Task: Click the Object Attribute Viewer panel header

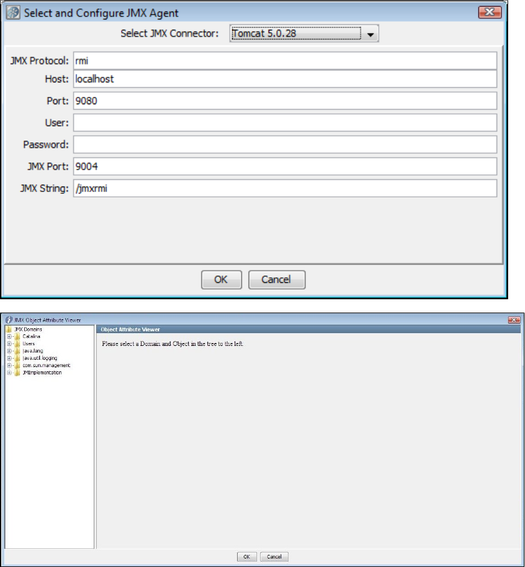Action: coord(308,329)
